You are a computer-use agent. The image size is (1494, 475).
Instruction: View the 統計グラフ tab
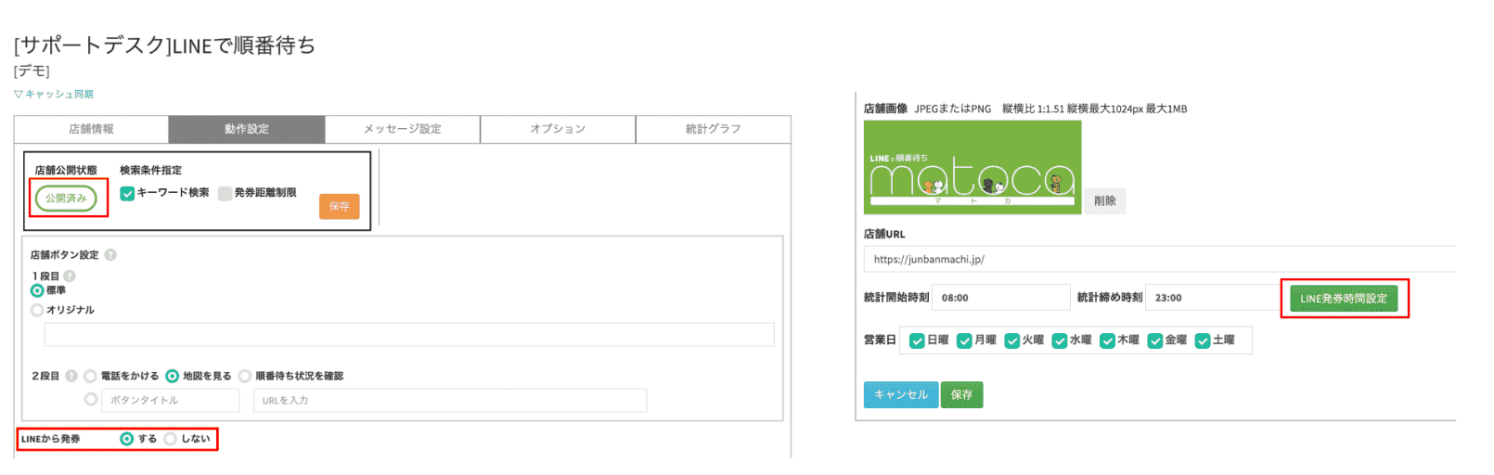713,129
